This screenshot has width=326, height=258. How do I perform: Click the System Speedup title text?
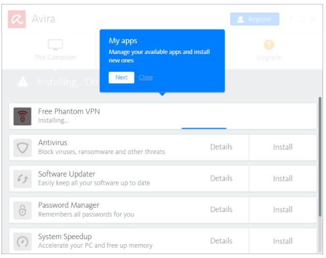click(x=65, y=237)
